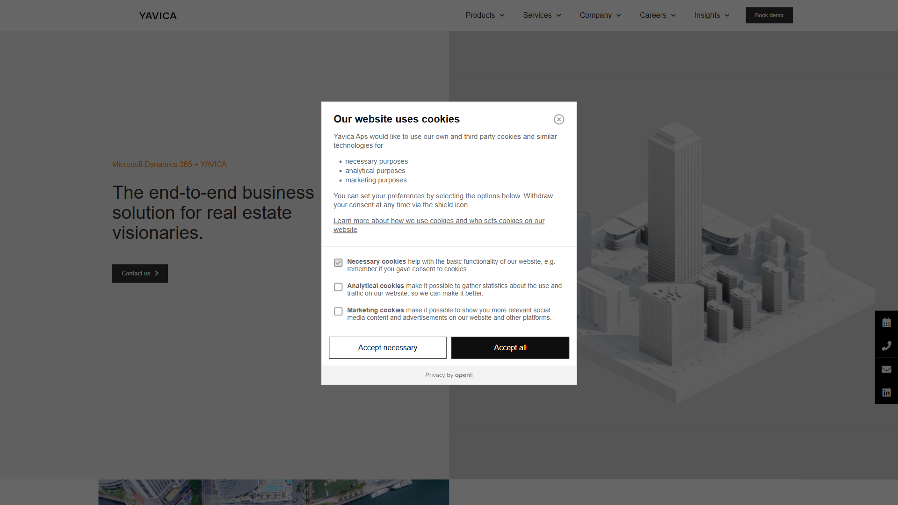Click the email icon on the right sidebar
The image size is (898, 505).
coord(887,369)
